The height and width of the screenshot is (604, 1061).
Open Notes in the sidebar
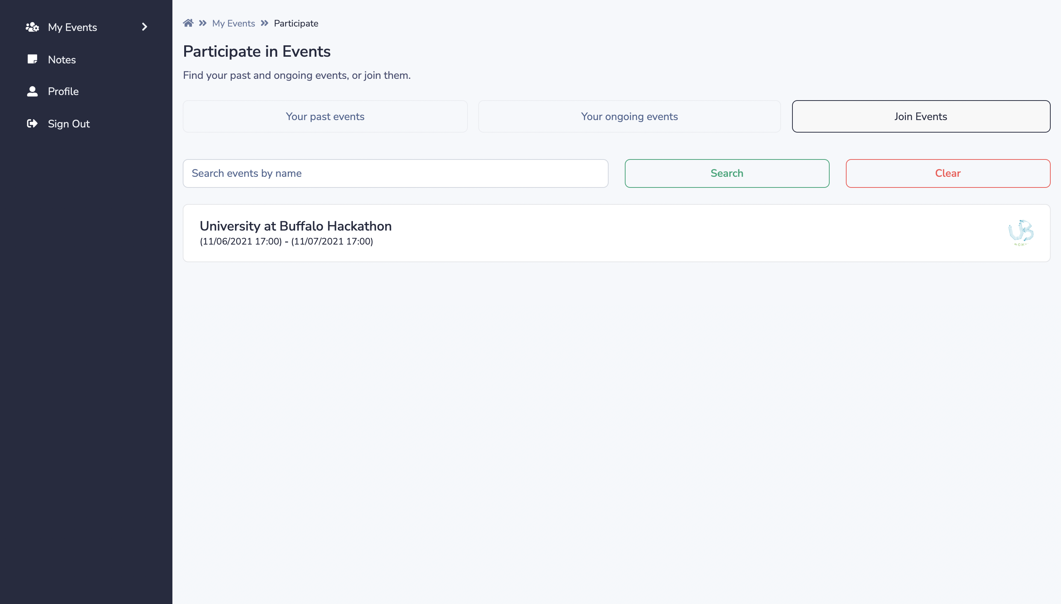pyautogui.click(x=62, y=60)
